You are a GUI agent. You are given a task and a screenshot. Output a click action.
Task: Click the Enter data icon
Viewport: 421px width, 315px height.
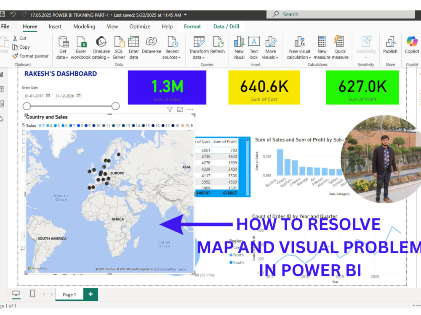(133, 42)
